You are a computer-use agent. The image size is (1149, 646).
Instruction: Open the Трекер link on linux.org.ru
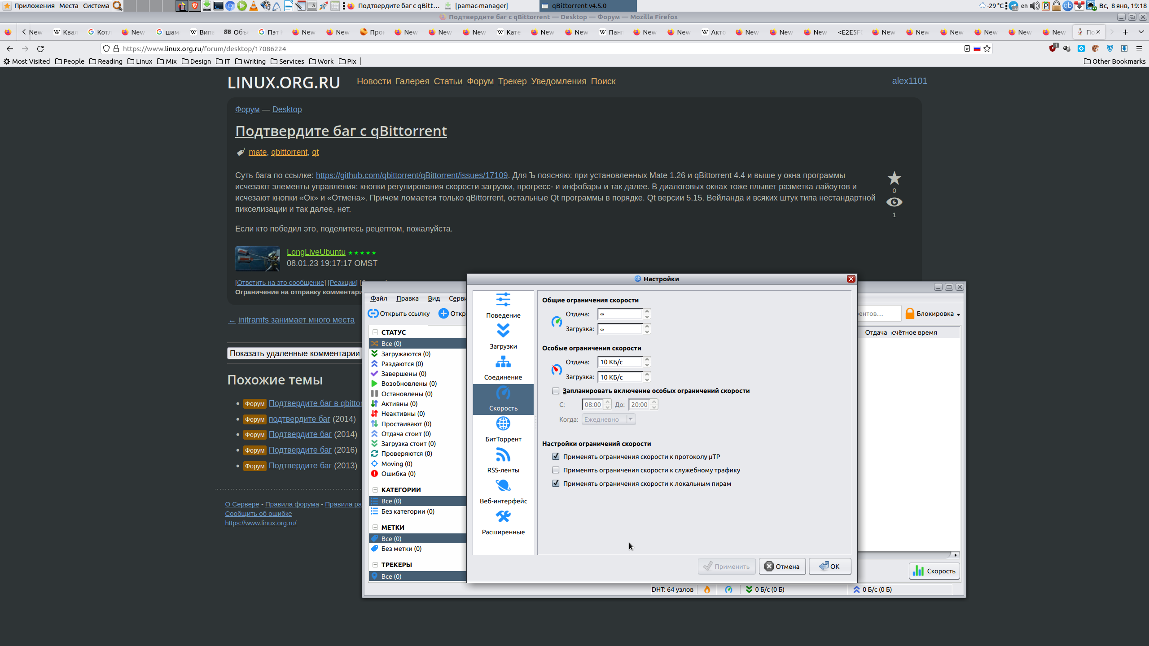(x=512, y=81)
